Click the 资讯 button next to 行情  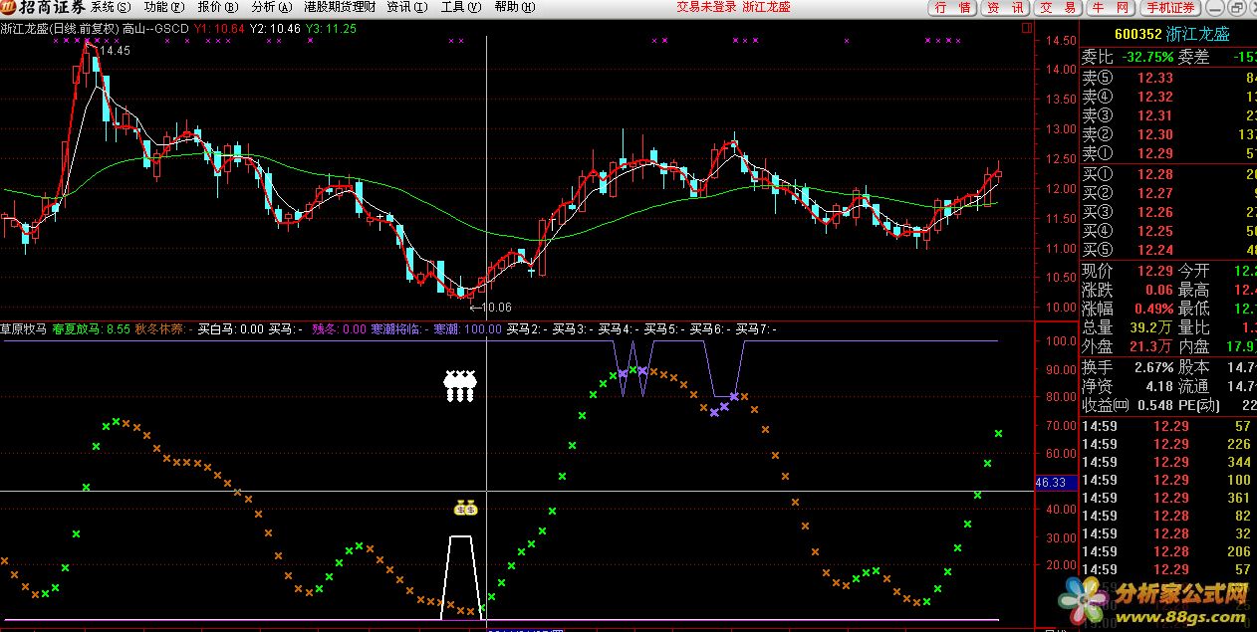(x=1004, y=8)
